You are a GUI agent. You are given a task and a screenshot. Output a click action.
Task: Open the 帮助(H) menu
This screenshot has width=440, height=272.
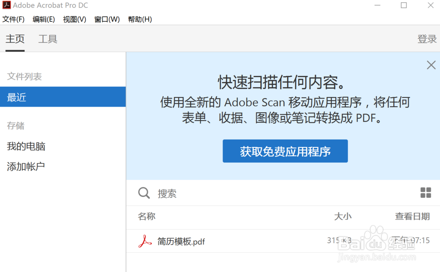point(140,19)
